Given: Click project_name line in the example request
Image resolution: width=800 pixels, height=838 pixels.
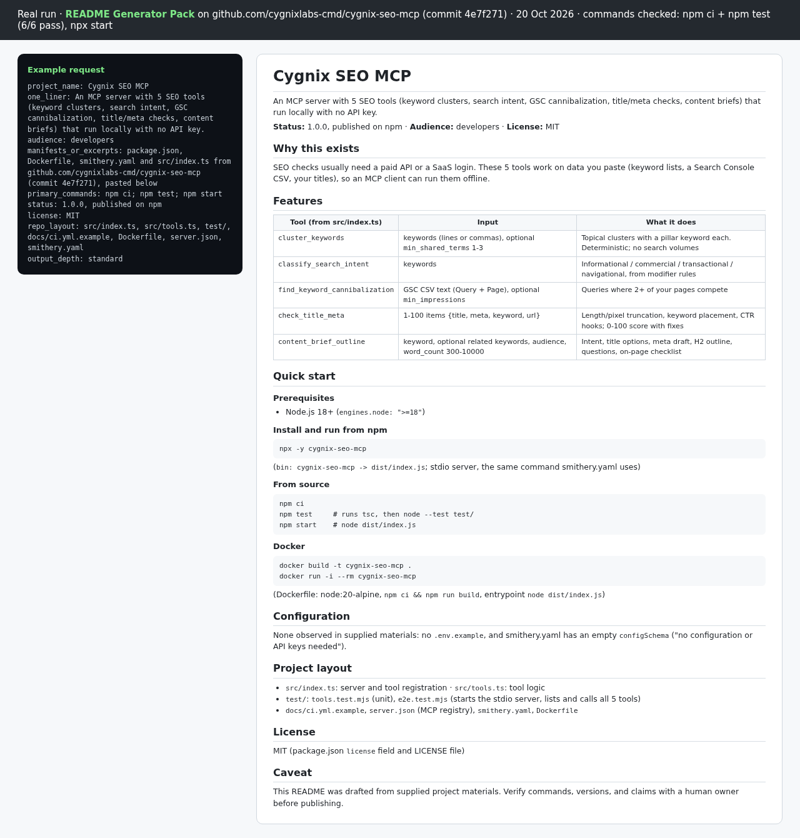Looking at the screenshot, I should (x=88, y=86).
